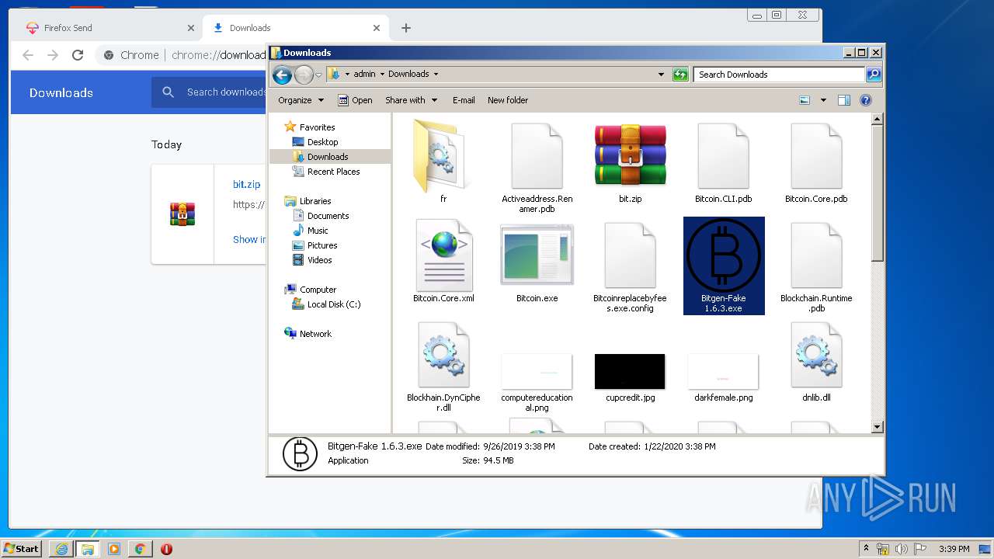Image resolution: width=994 pixels, height=559 pixels.
Task: Select Bitcoin.exe application
Action: (x=537, y=261)
